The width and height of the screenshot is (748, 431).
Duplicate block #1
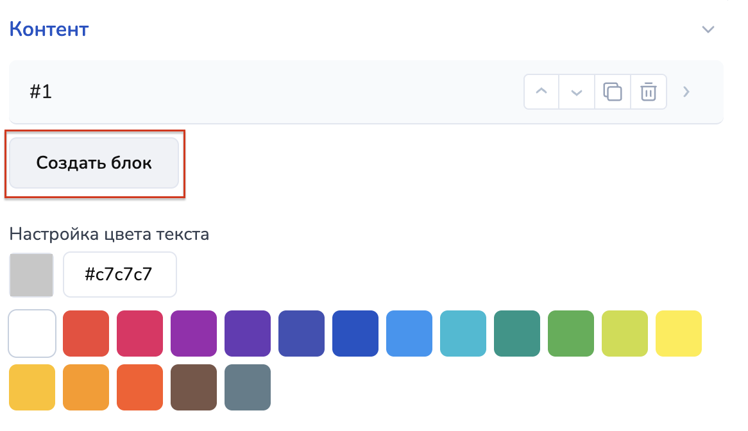coord(613,92)
